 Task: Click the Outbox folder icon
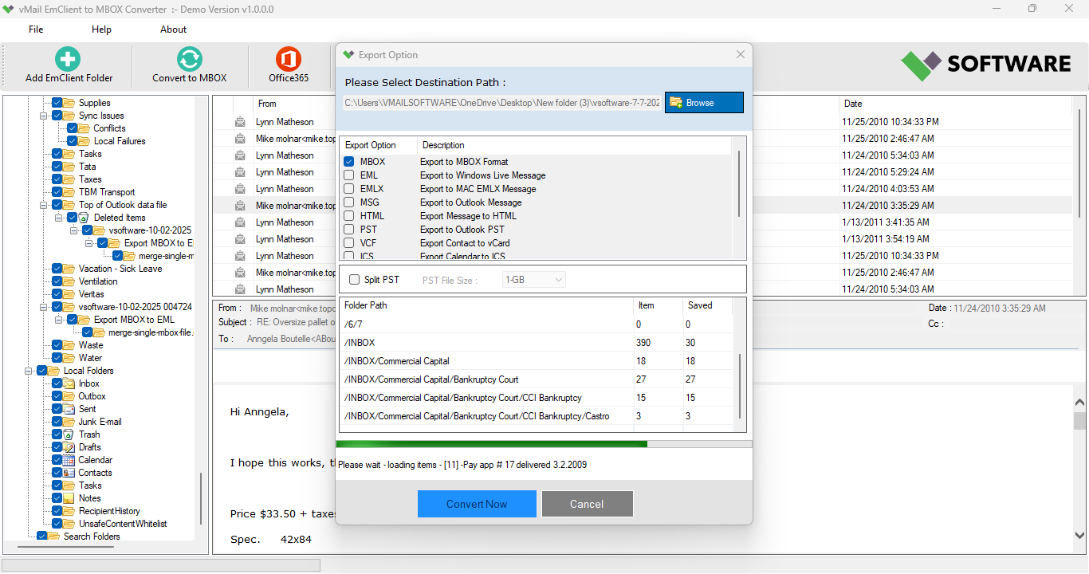tap(69, 396)
